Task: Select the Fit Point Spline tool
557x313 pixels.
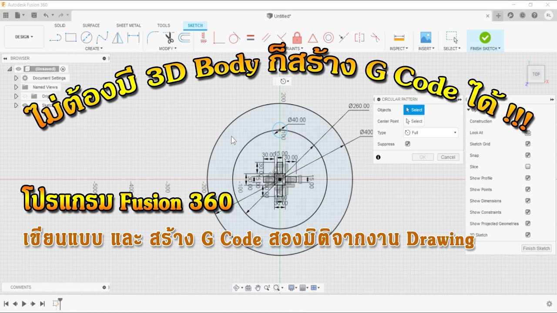Action: [x=102, y=37]
